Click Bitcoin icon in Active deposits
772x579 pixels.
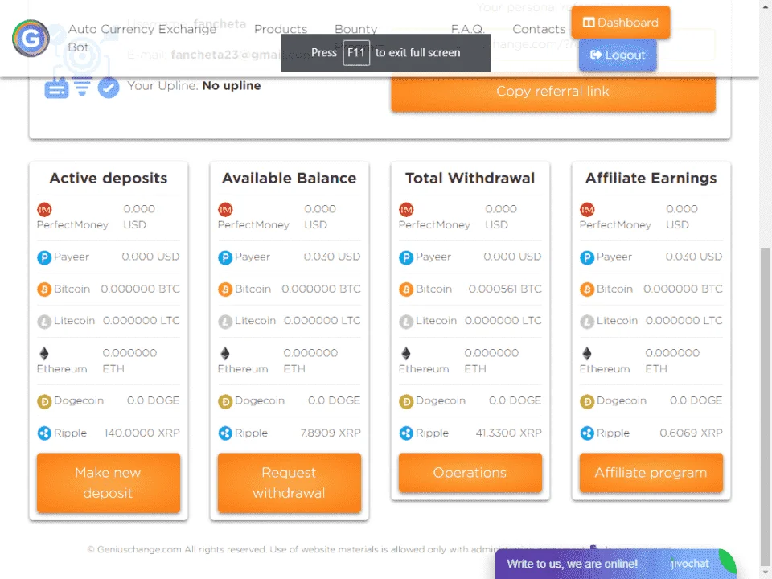(x=44, y=289)
